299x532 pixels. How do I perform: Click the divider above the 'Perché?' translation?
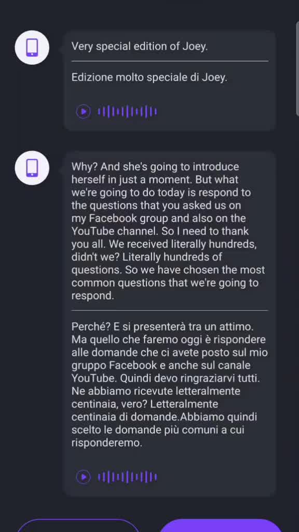(170, 310)
